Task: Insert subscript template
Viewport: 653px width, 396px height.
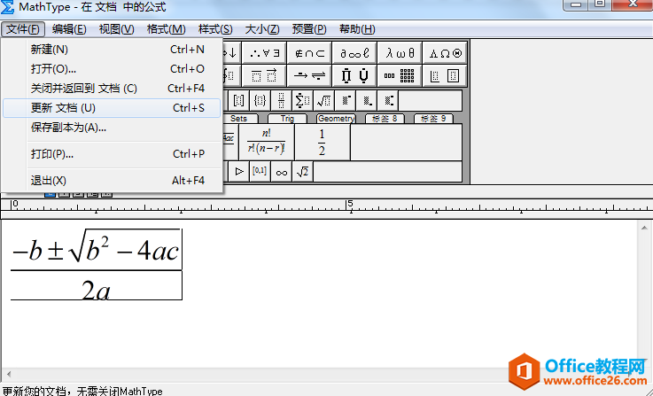Action: click(367, 100)
